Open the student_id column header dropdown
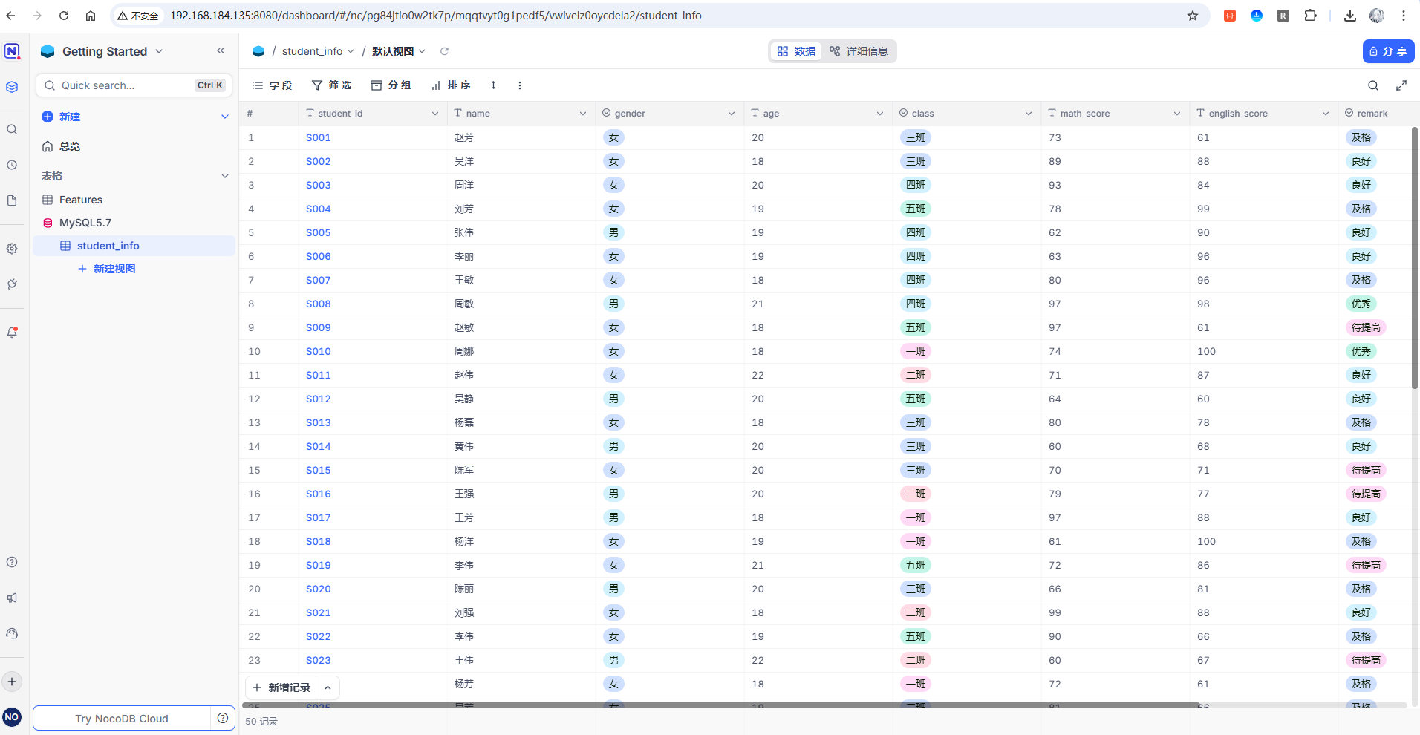 click(x=434, y=114)
